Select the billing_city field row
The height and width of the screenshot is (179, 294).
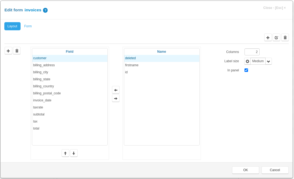click(x=70, y=72)
